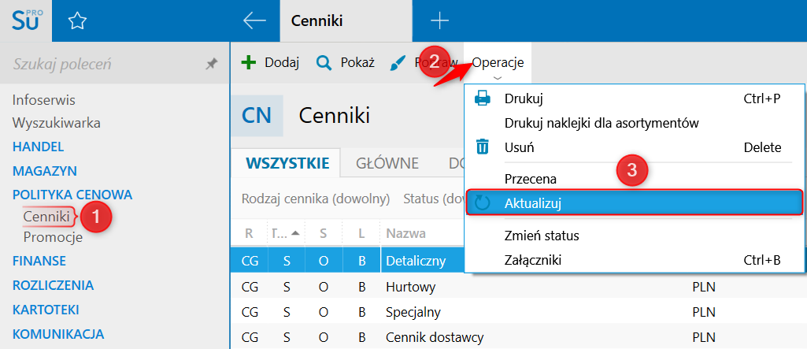Click the Popraw brush icon
This screenshot has height=349, width=807.
[398, 63]
